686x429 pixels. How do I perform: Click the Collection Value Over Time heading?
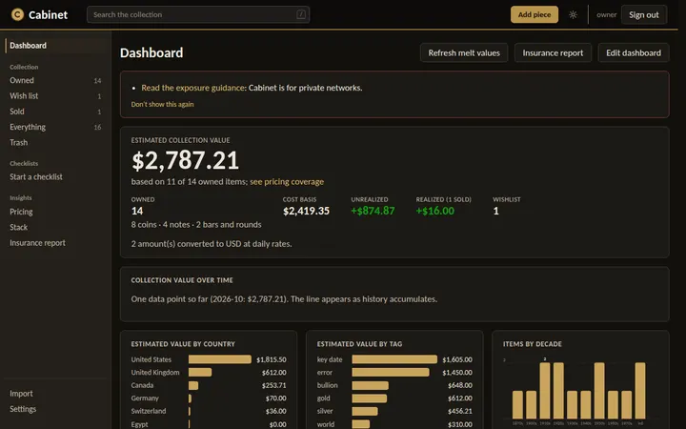[x=182, y=280]
